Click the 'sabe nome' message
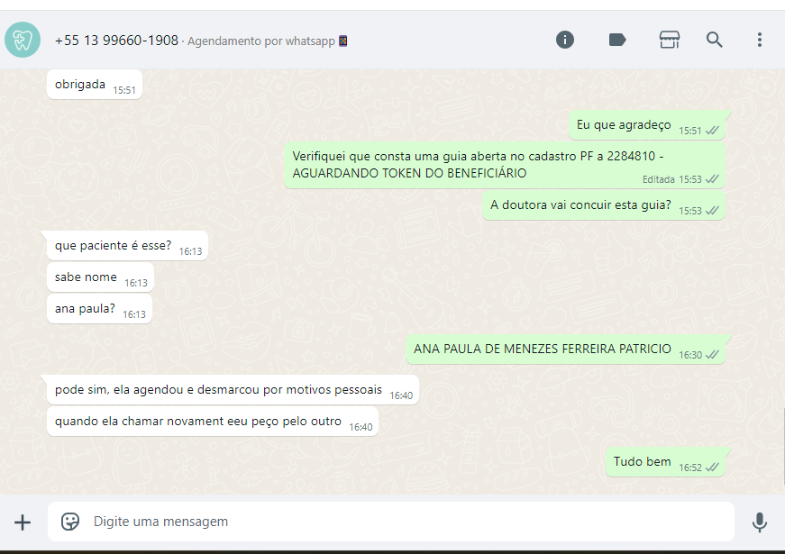785x554 pixels. tap(100, 277)
